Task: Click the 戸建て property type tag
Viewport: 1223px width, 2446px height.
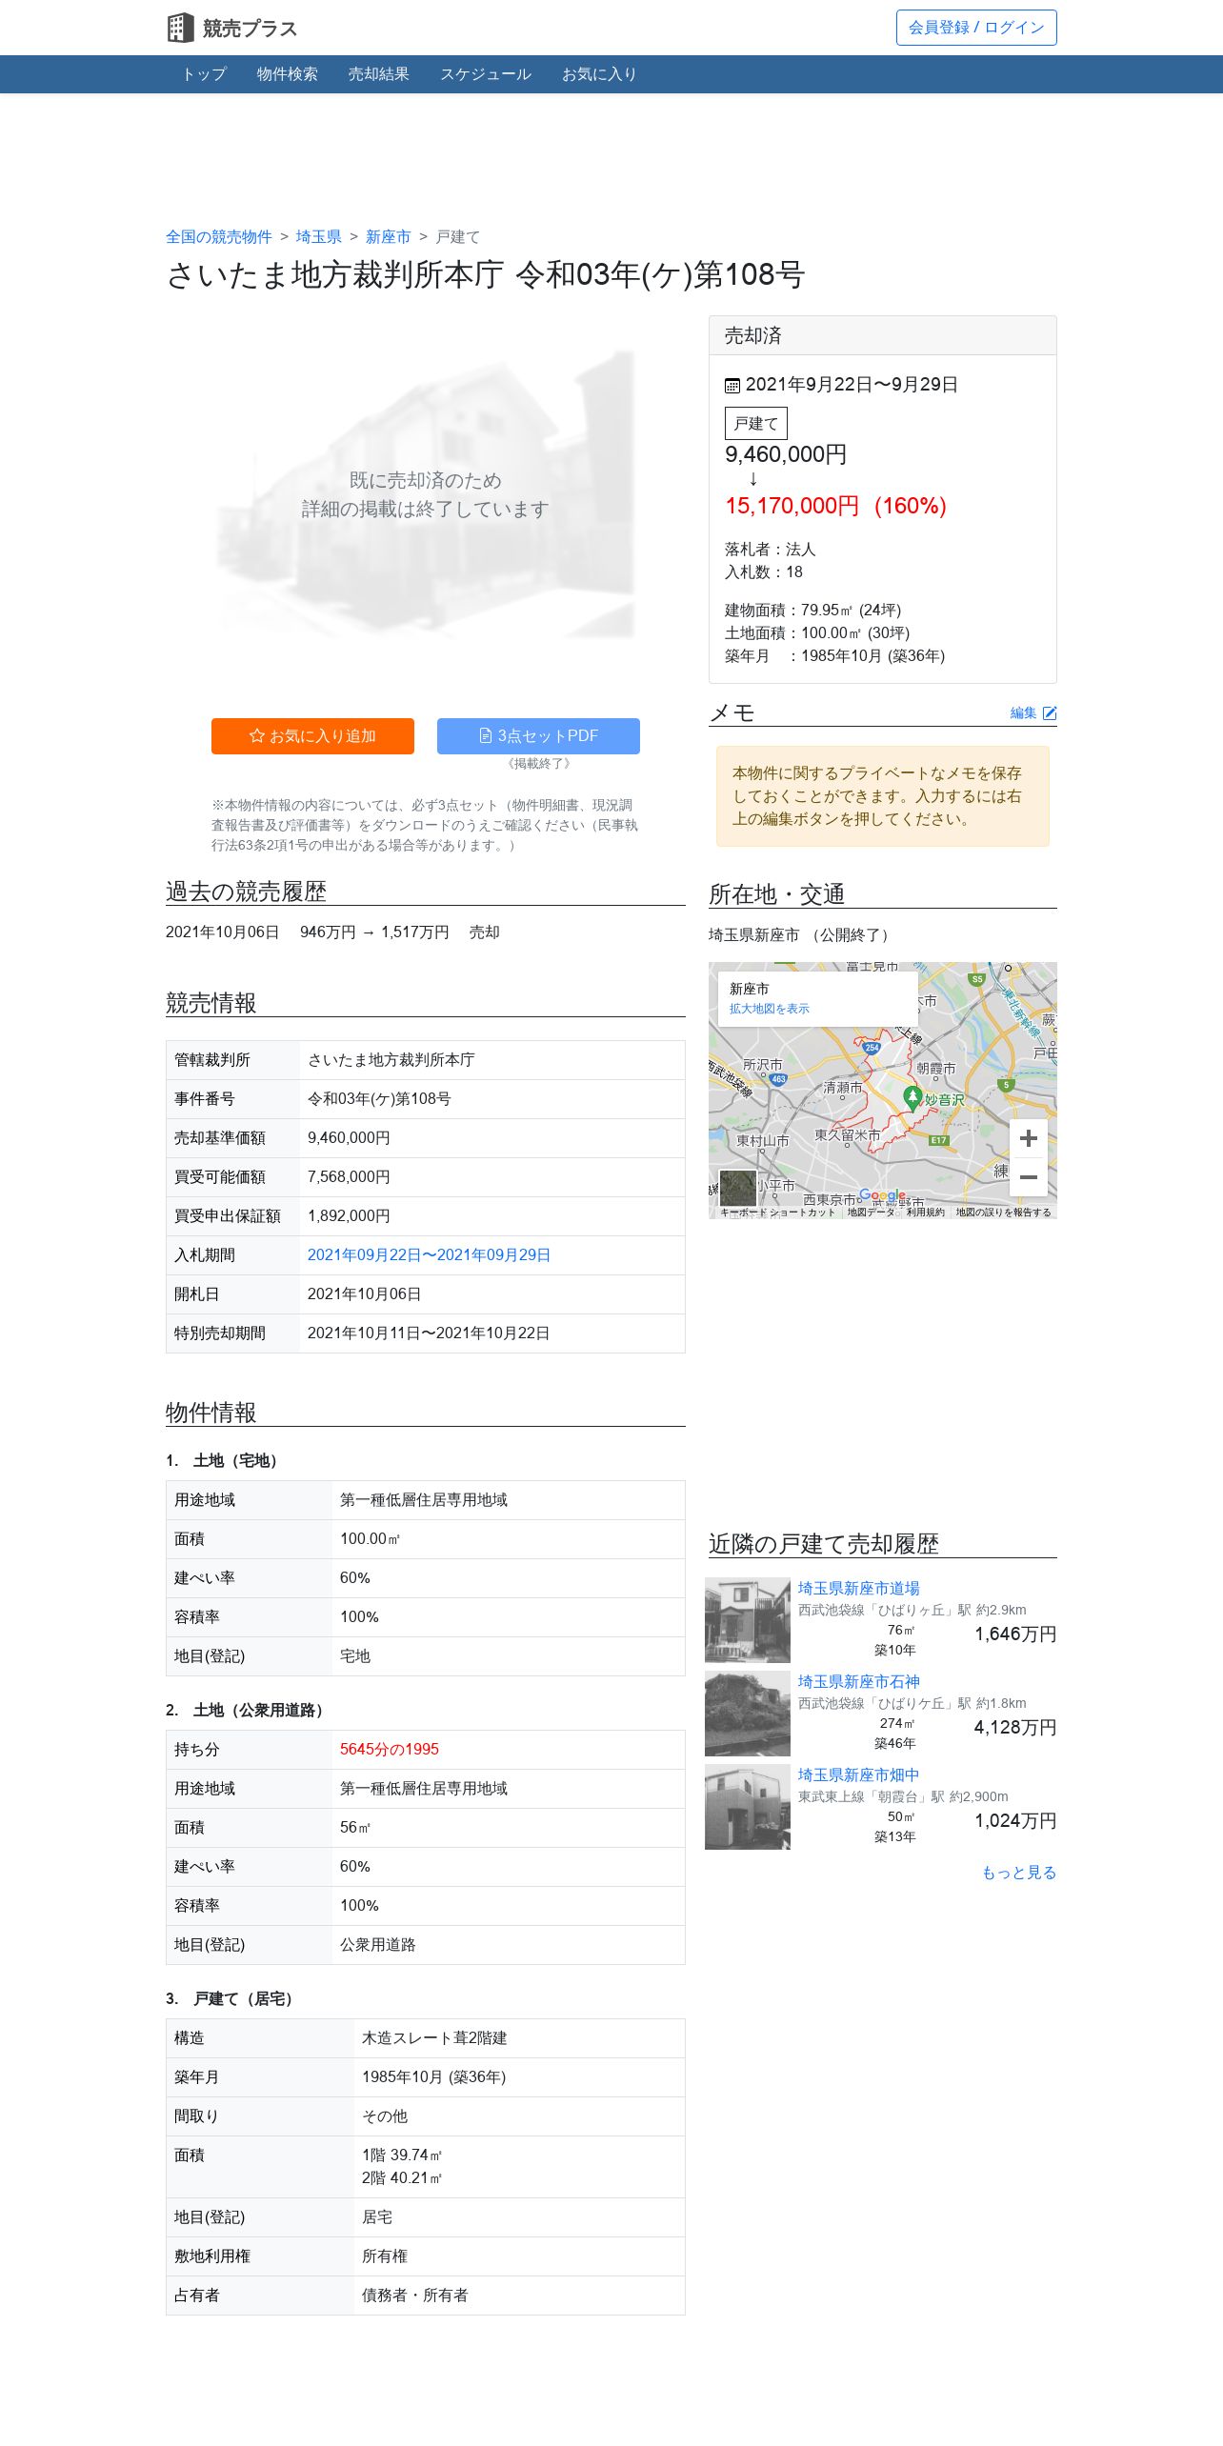Action: 756,424
